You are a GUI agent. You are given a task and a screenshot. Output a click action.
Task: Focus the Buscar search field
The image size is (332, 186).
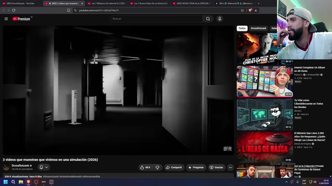(156, 19)
